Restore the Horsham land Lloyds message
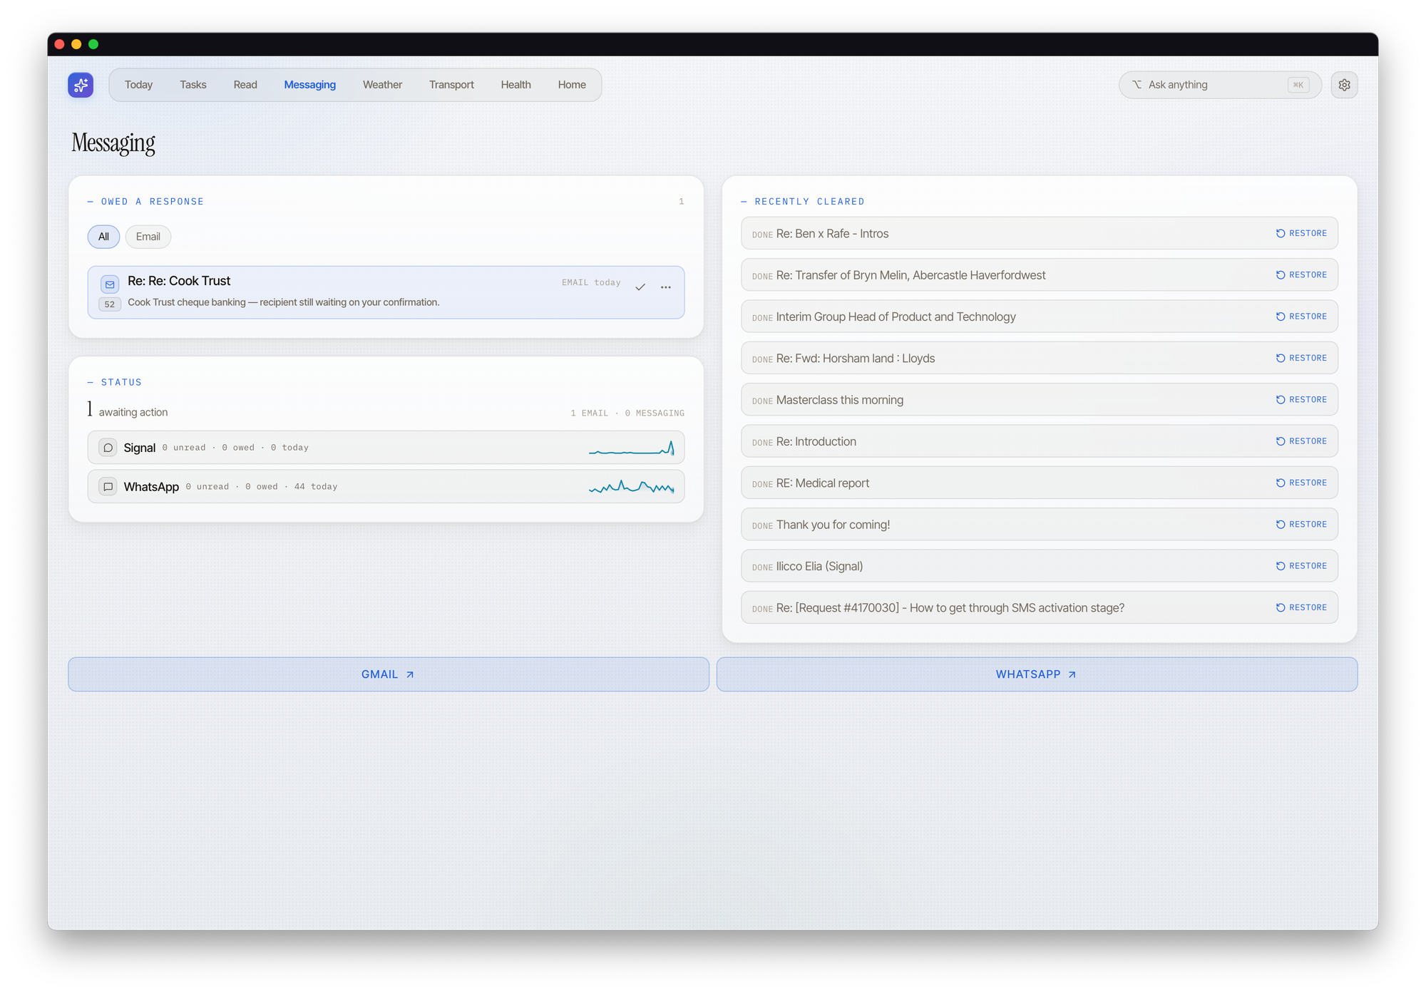1426x993 pixels. 1301,358
